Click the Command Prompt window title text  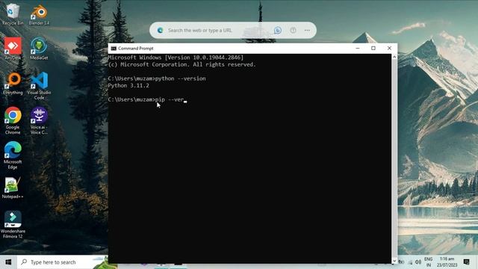tap(136, 49)
